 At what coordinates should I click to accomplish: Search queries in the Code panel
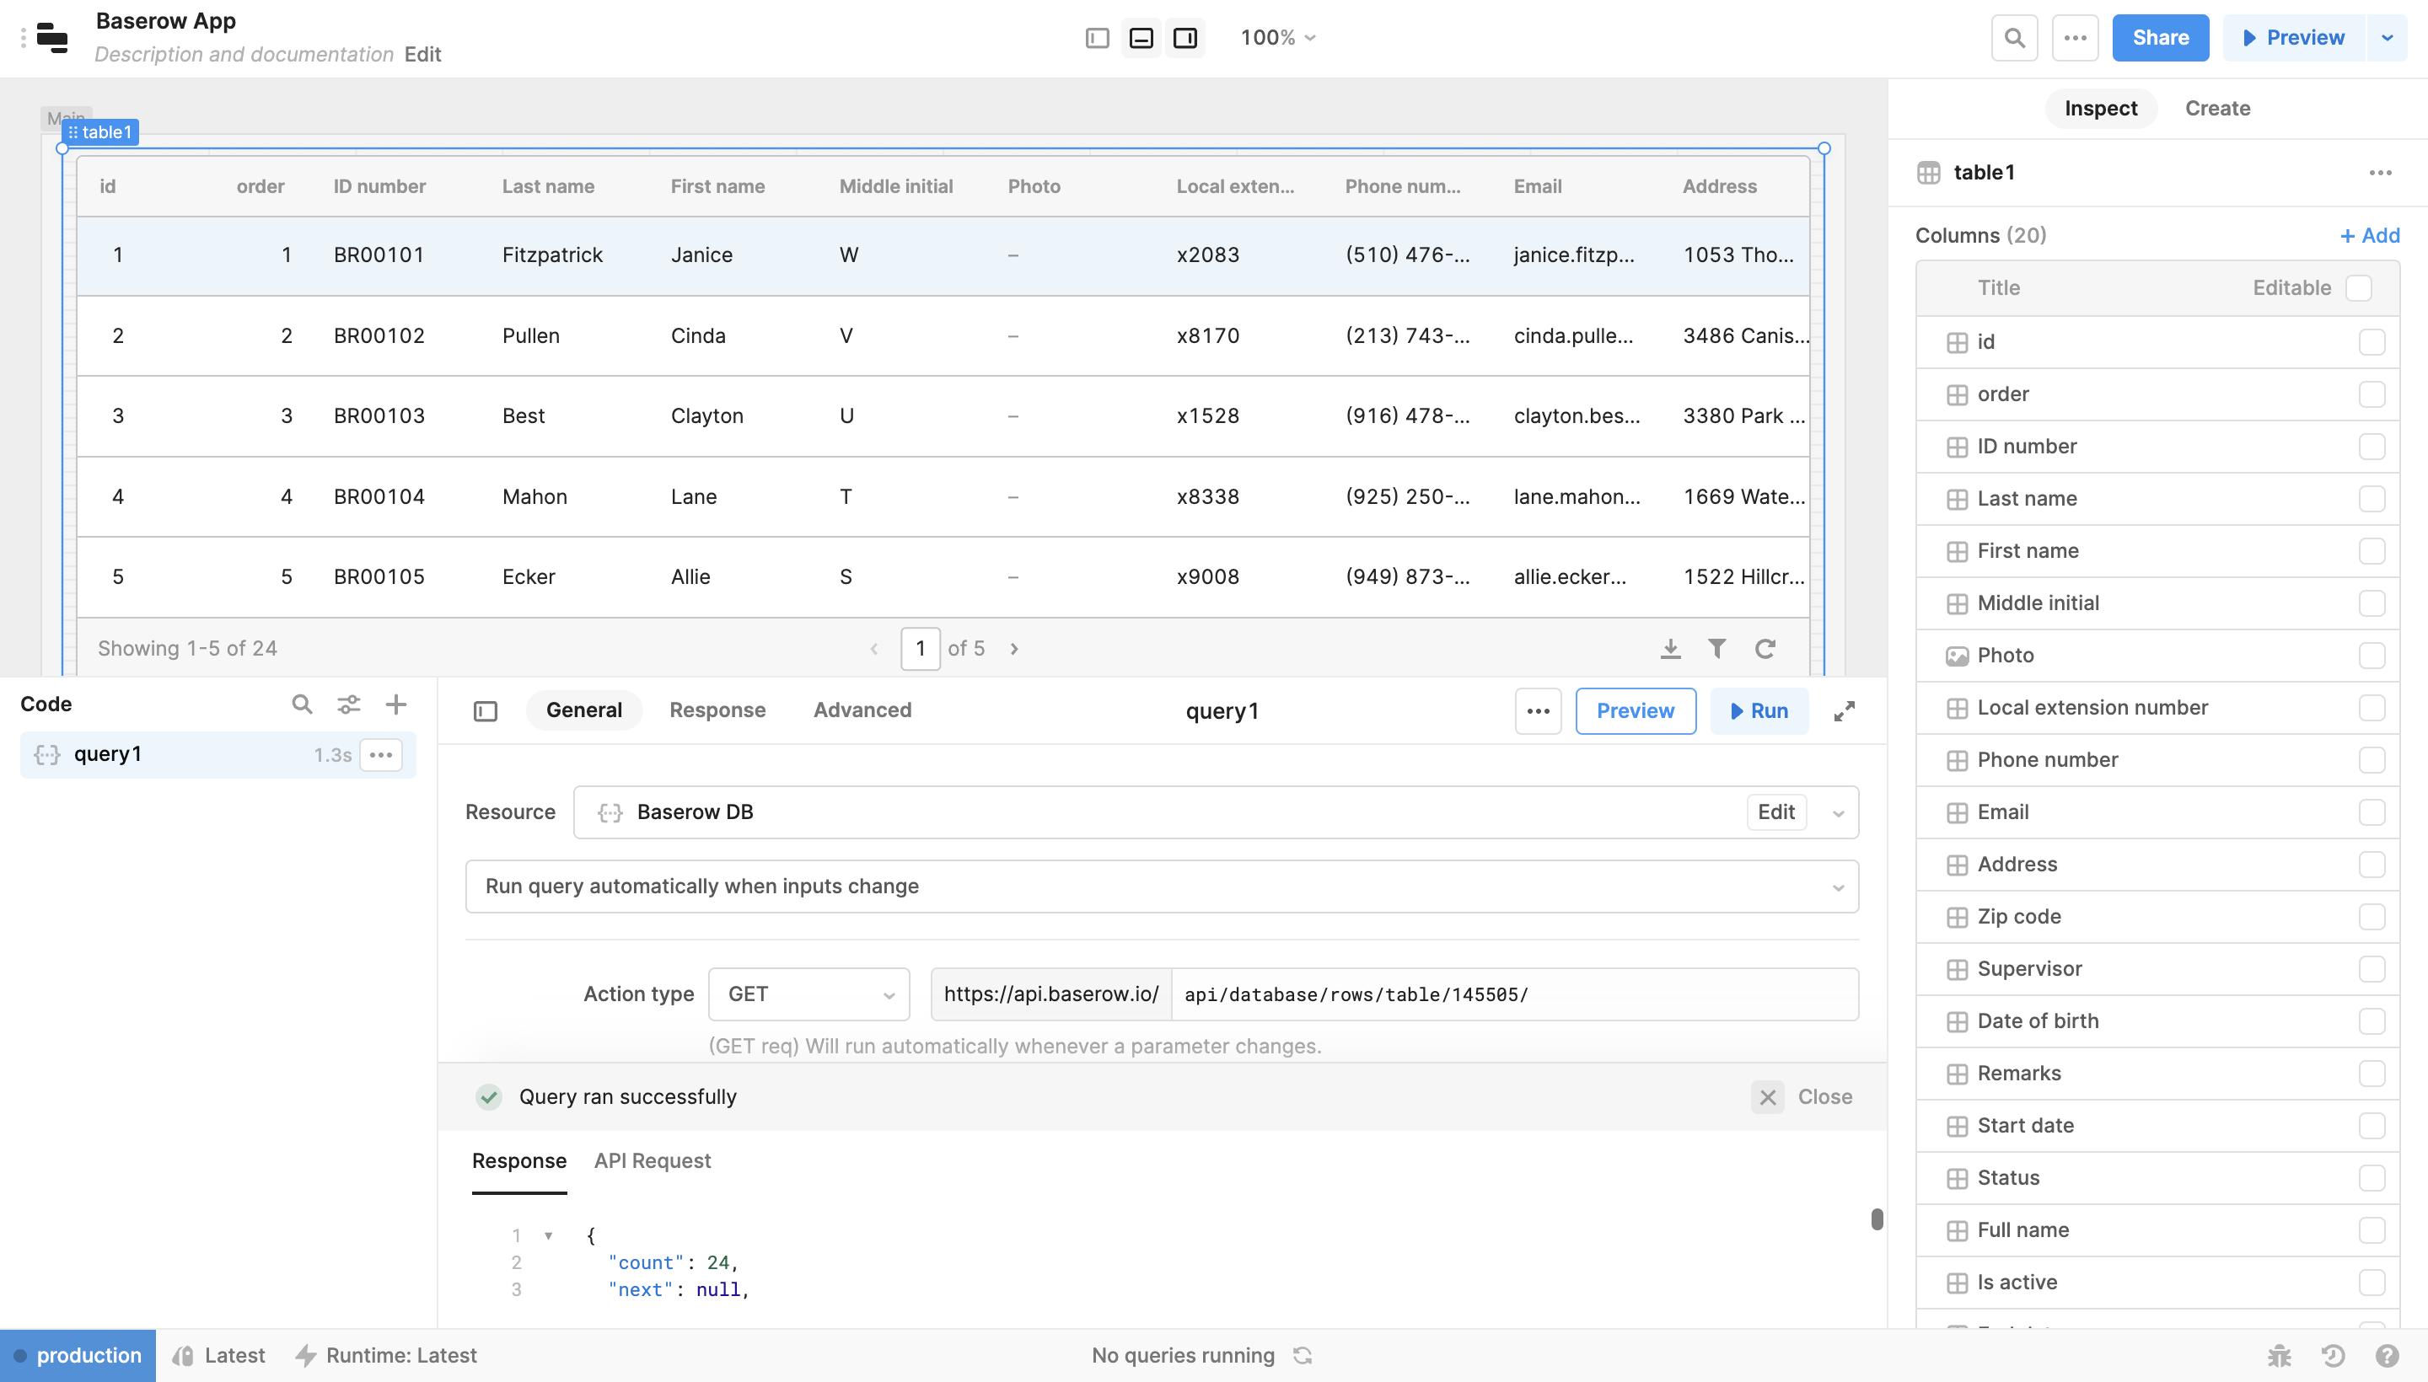click(302, 704)
